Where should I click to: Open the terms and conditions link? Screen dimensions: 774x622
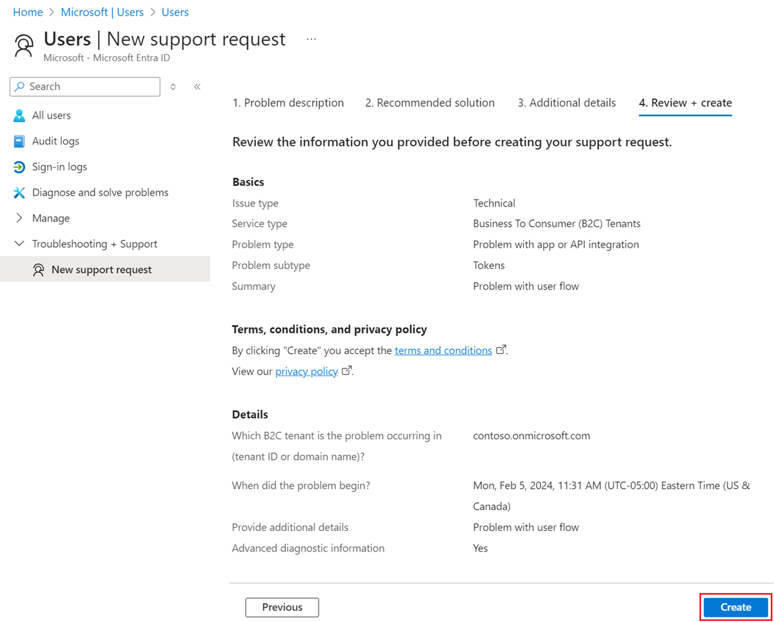[443, 350]
